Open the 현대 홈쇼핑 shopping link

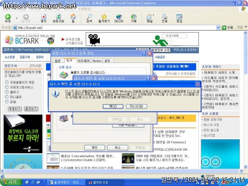click(x=211, y=130)
